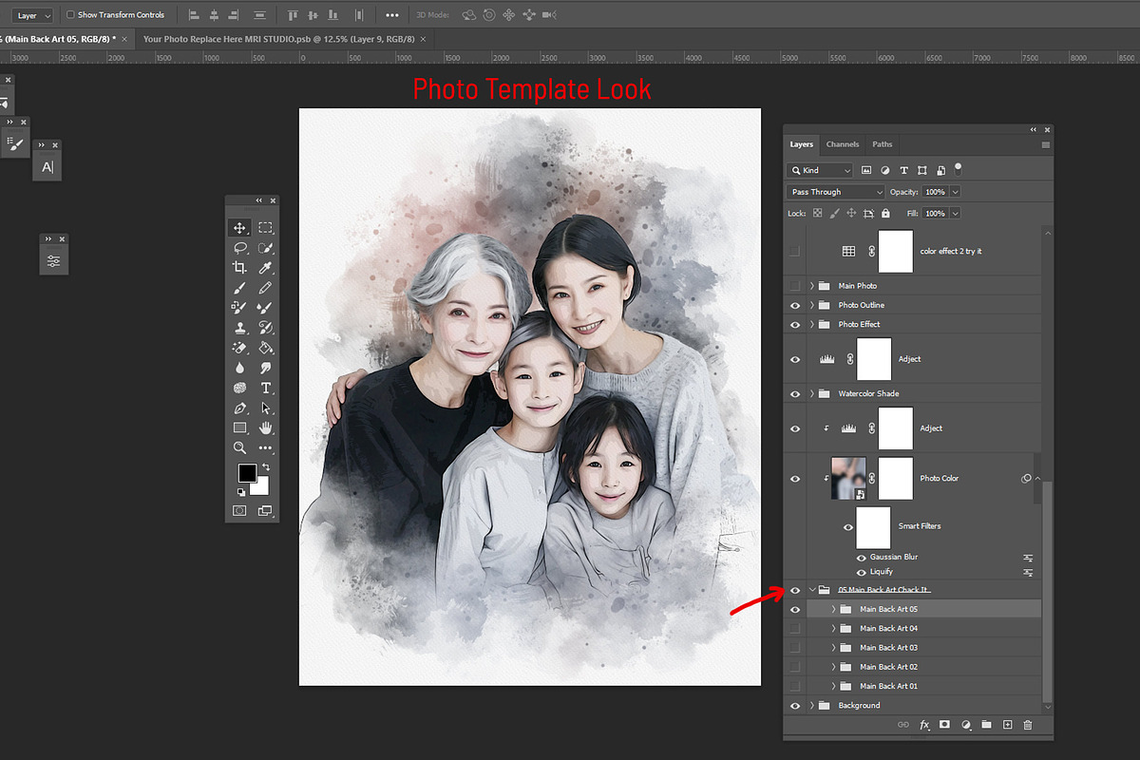1140x760 pixels.
Task: Collapse the 05 Main Back Art group
Action: pos(812,590)
